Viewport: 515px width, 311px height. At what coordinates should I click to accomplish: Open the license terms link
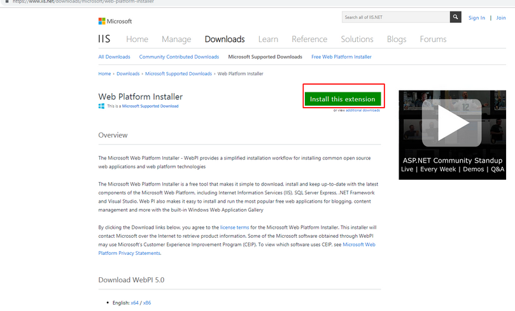[234, 228]
